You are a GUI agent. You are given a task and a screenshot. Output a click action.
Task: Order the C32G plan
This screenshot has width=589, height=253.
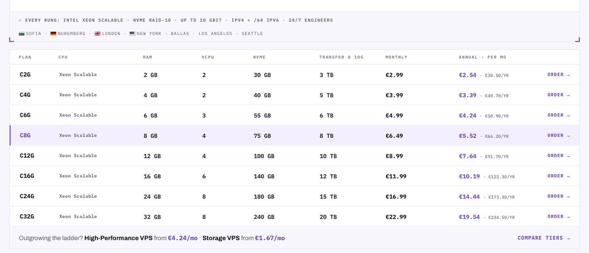click(559, 216)
